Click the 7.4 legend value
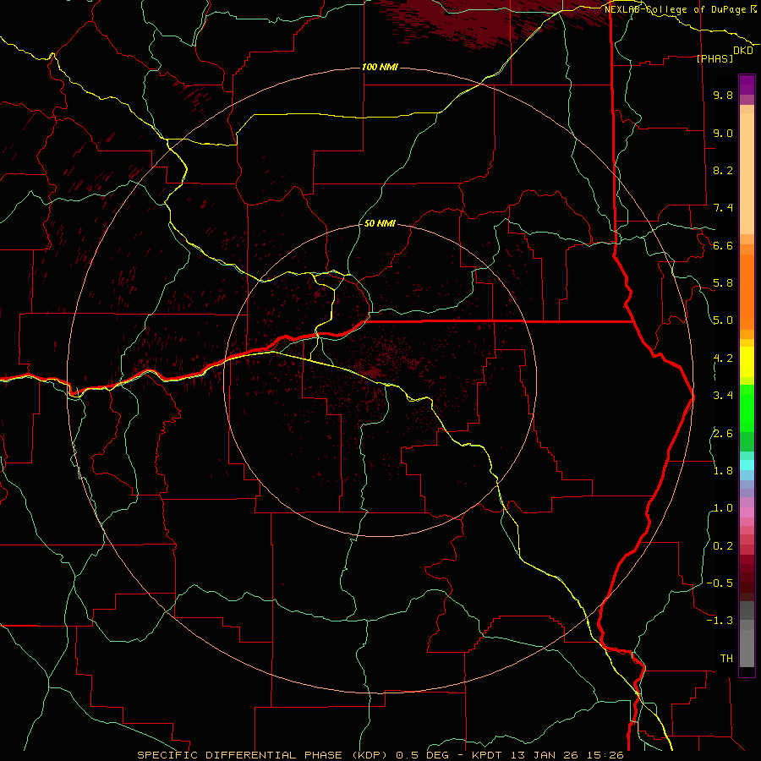761x761 pixels. [723, 208]
